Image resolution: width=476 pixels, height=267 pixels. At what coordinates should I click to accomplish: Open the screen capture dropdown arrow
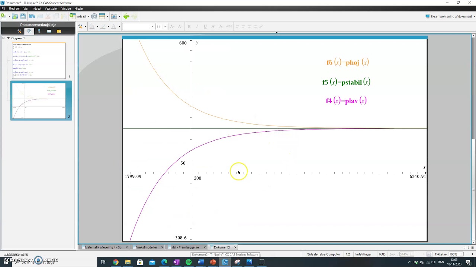point(119,16)
